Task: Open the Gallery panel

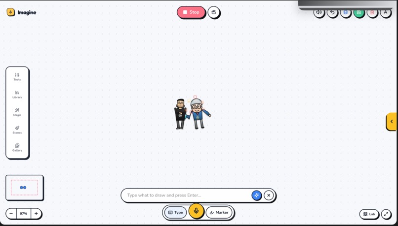Action: [x=17, y=148]
